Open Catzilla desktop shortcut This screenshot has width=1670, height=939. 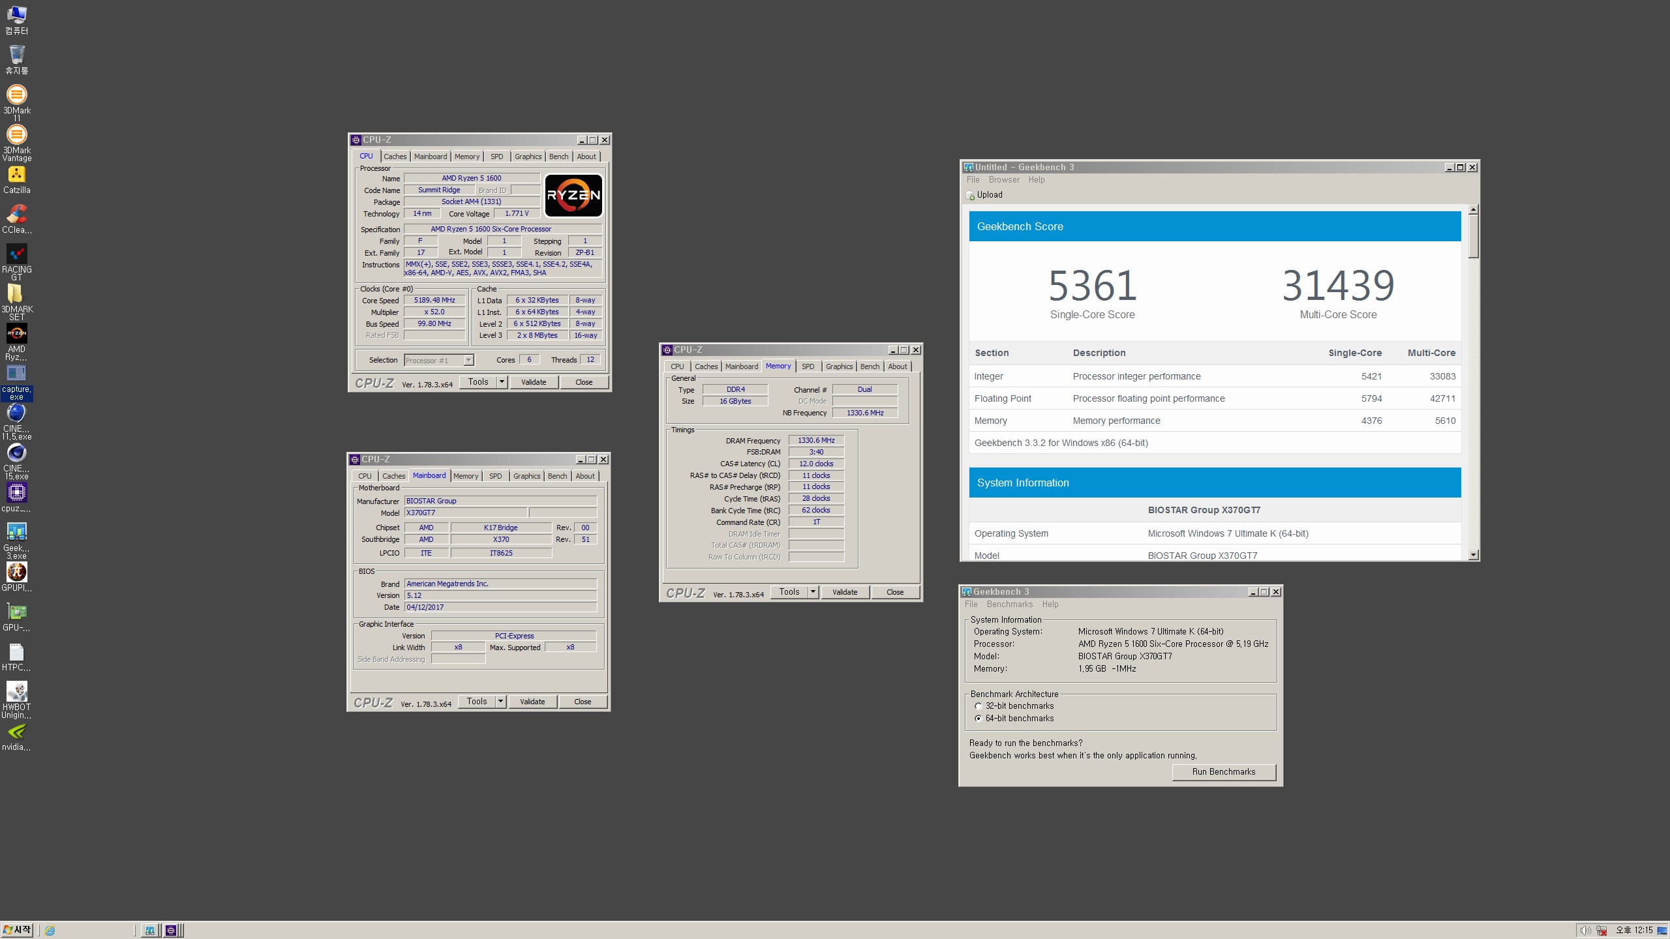click(x=16, y=180)
